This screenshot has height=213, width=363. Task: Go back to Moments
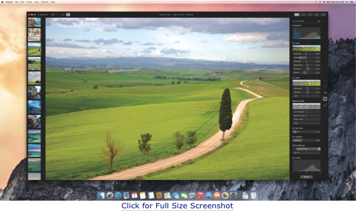coord(43,15)
